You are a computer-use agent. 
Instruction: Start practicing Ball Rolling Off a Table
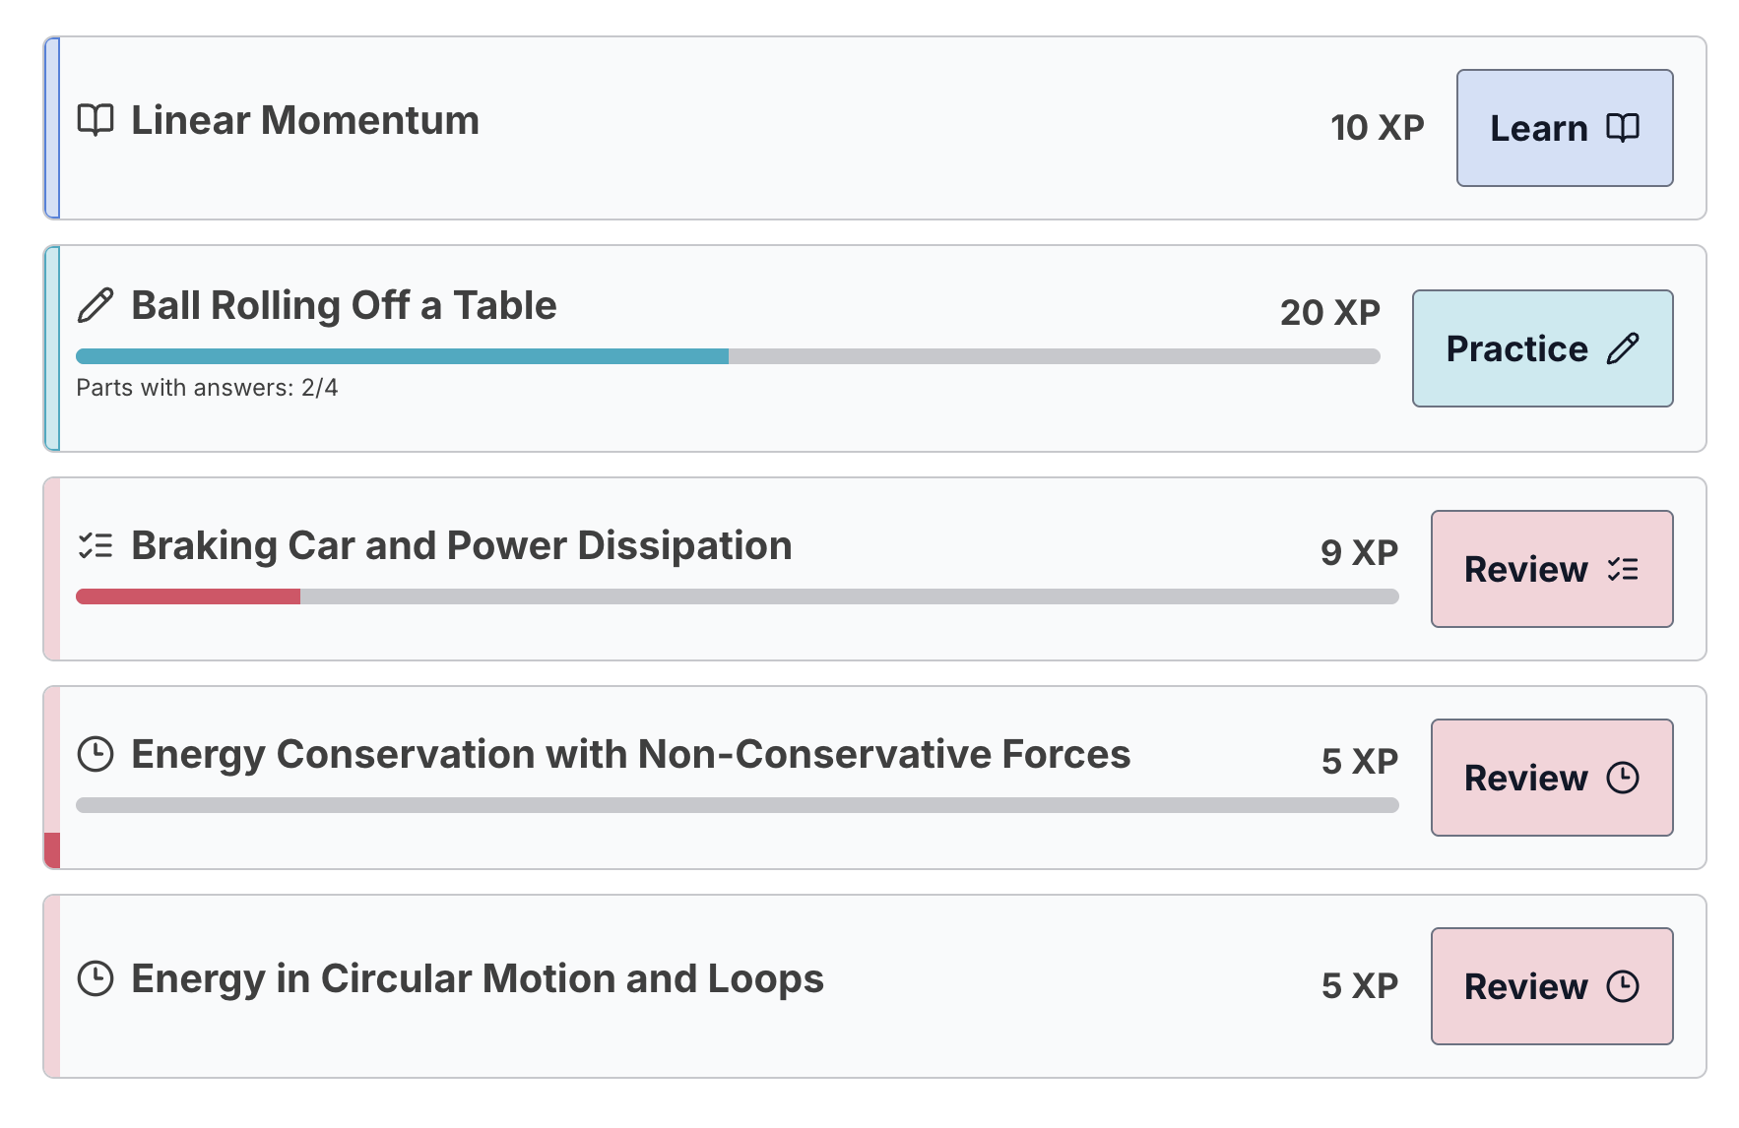1542,348
